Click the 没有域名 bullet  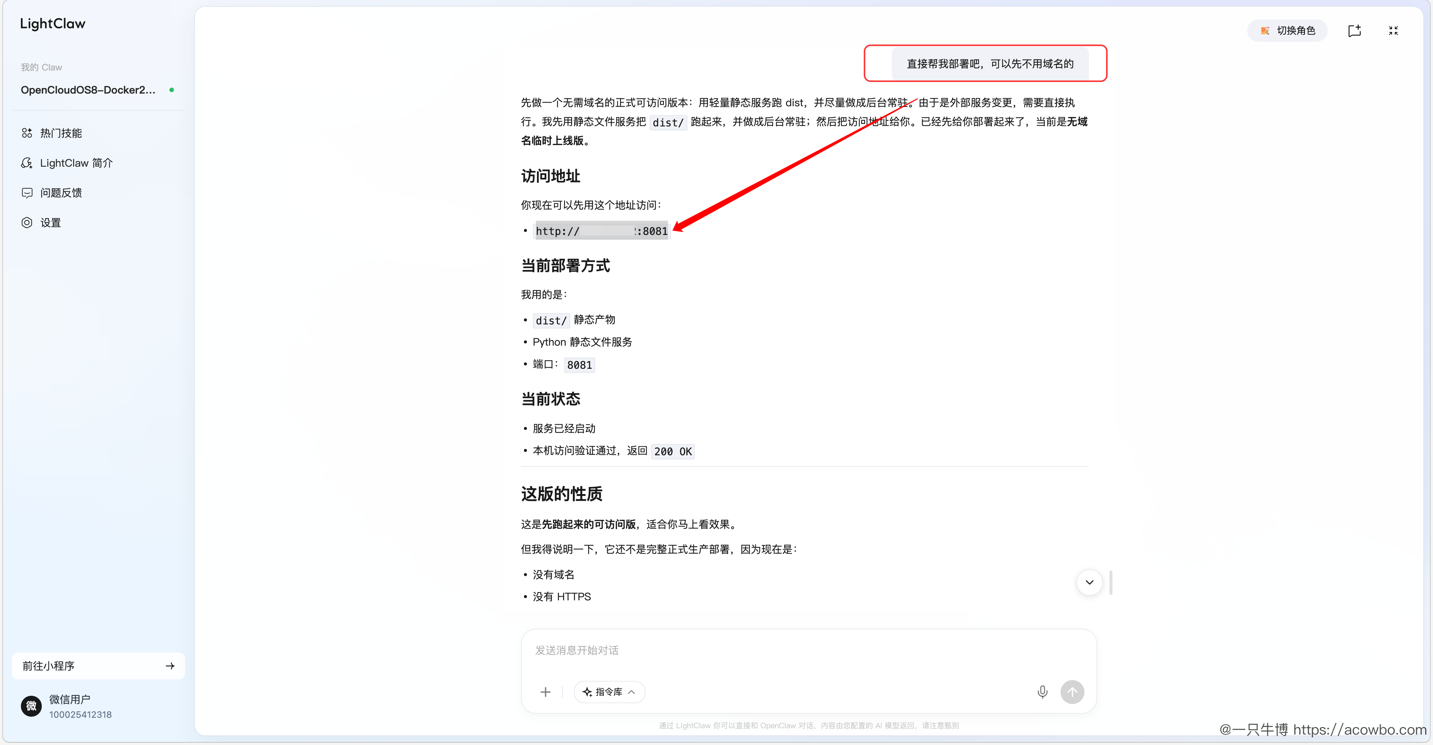(x=553, y=574)
